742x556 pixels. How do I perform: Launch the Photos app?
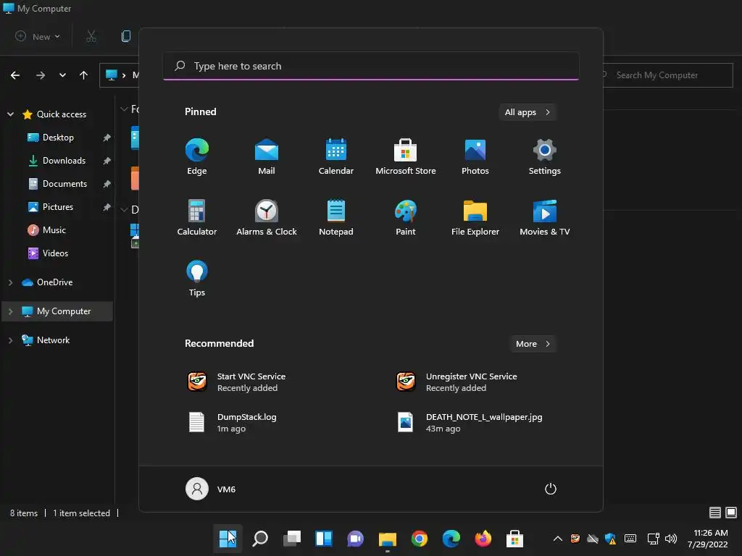tap(475, 157)
